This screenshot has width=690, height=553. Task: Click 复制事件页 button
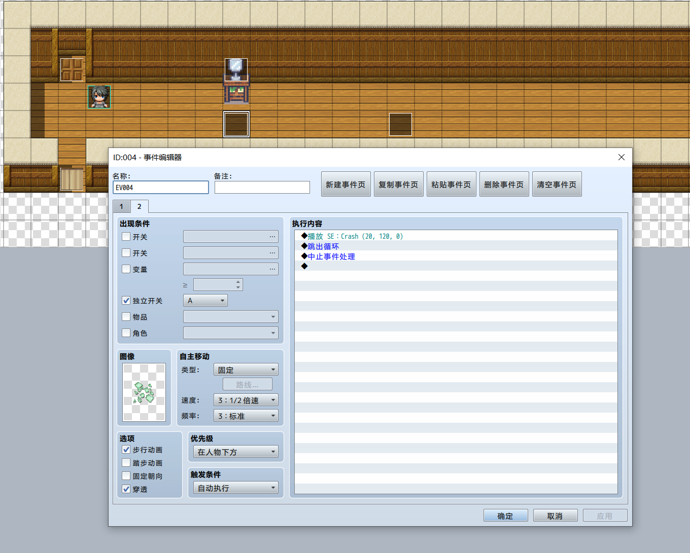click(399, 185)
